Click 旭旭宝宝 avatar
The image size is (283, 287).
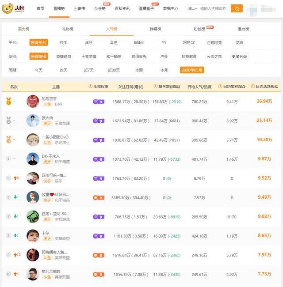click(x=33, y=101)
